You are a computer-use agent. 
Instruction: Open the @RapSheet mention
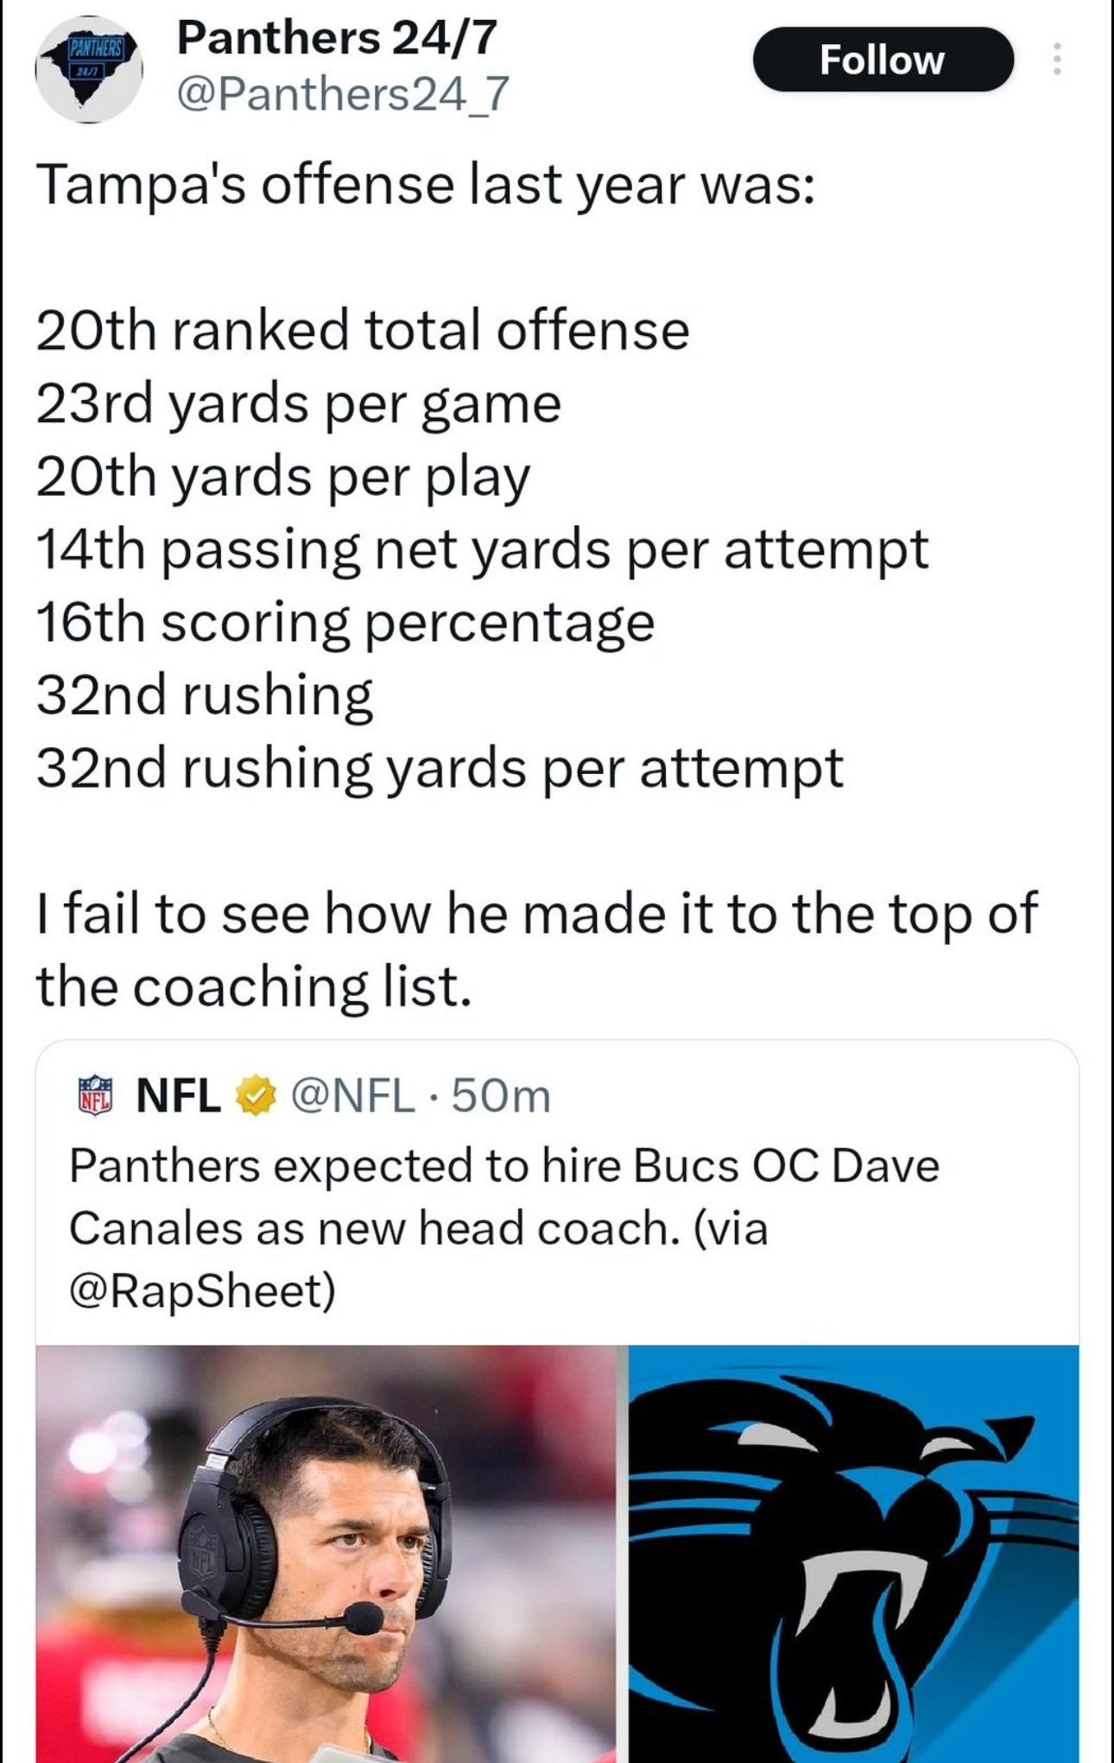click(202, 1291)
